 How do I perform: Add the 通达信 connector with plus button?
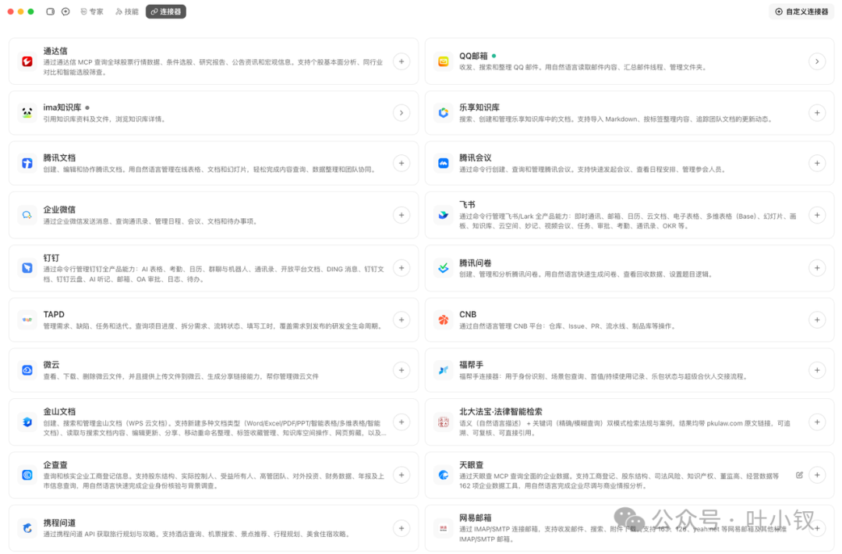coord(402,62)
